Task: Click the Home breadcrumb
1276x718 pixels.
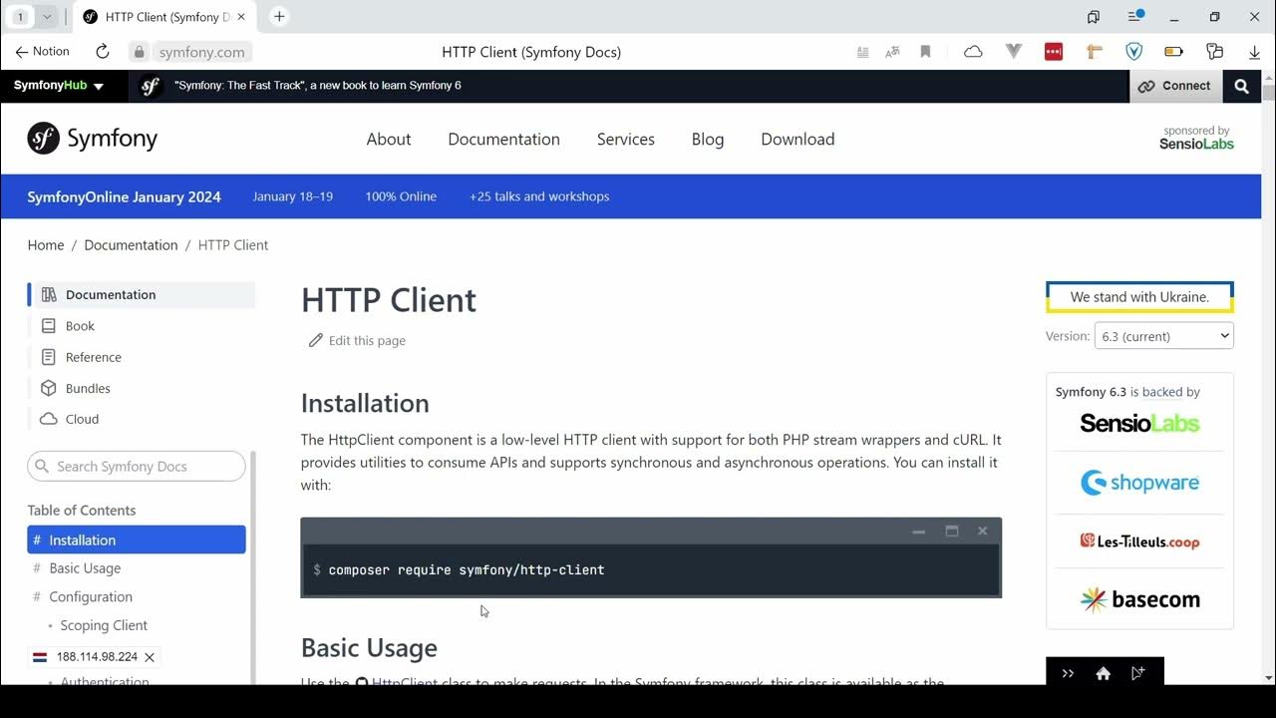Action: point(46,245)
